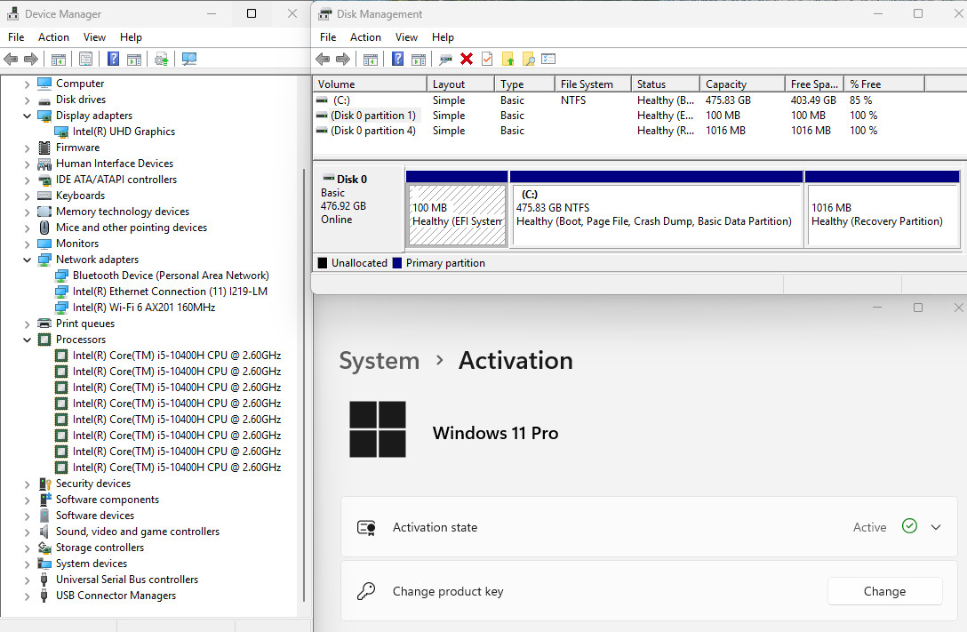Select Intel(R) Ethernet Connection (11) I219-LM
The height and width of the screenshot is (632, 967).
point(170,292)
